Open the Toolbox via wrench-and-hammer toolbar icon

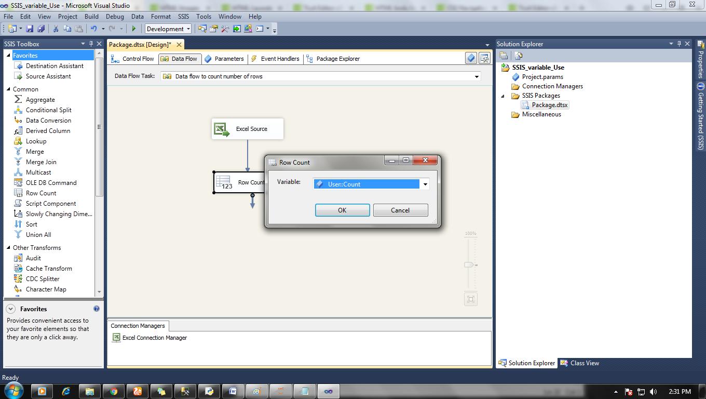point(225,29)
